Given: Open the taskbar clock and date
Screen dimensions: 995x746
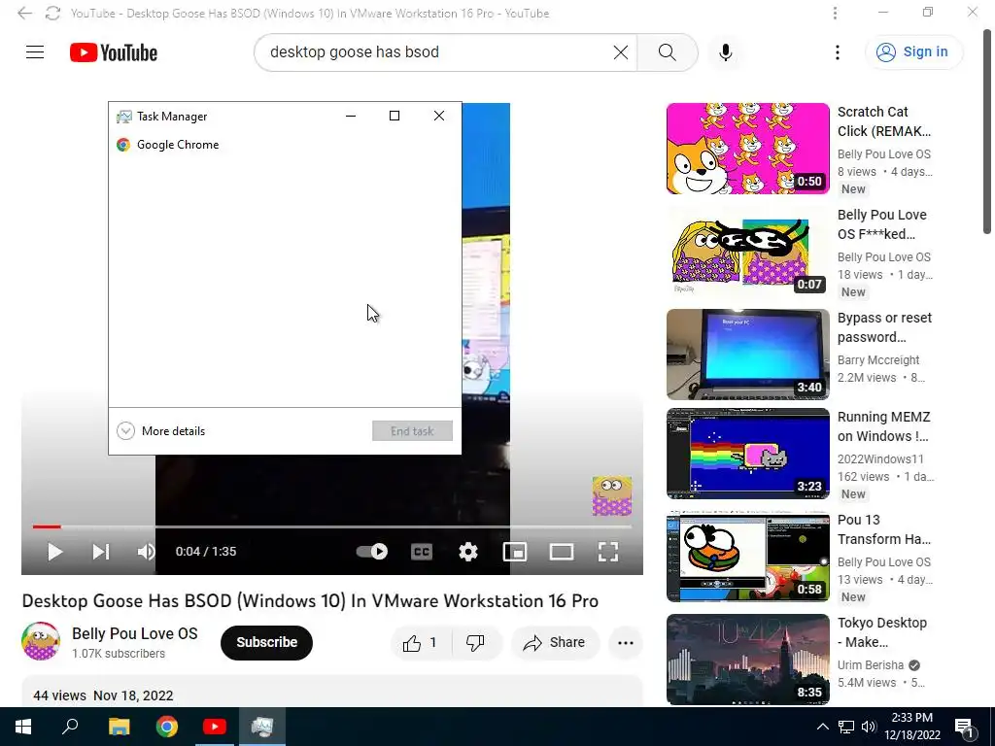Looking at the screenshot, I should (x=911, y=727).
